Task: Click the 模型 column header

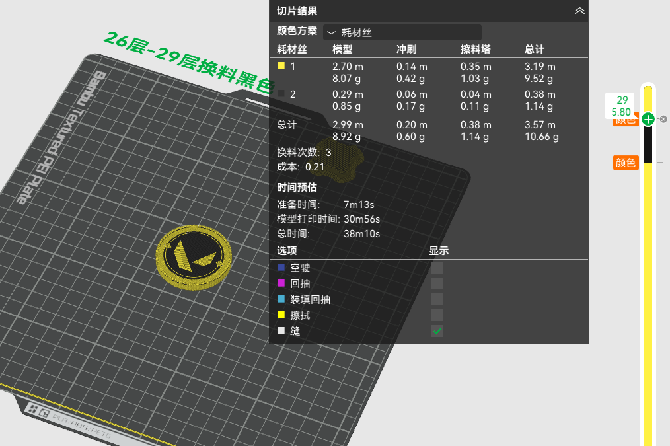Action: 342,49
